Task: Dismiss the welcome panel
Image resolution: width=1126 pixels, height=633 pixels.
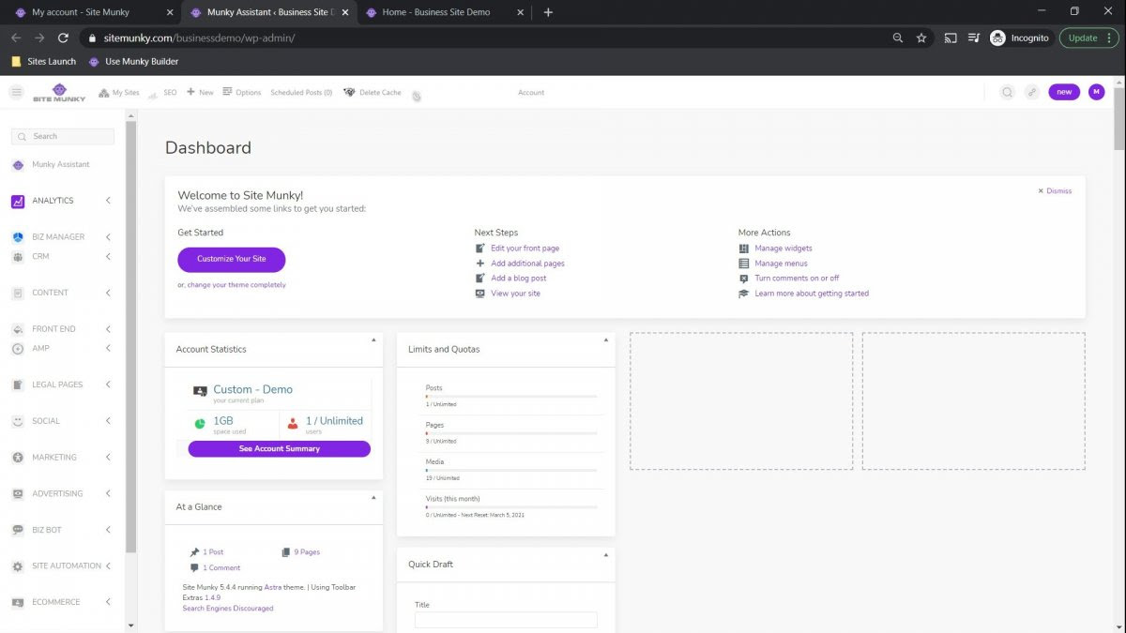Action: 1055,191
